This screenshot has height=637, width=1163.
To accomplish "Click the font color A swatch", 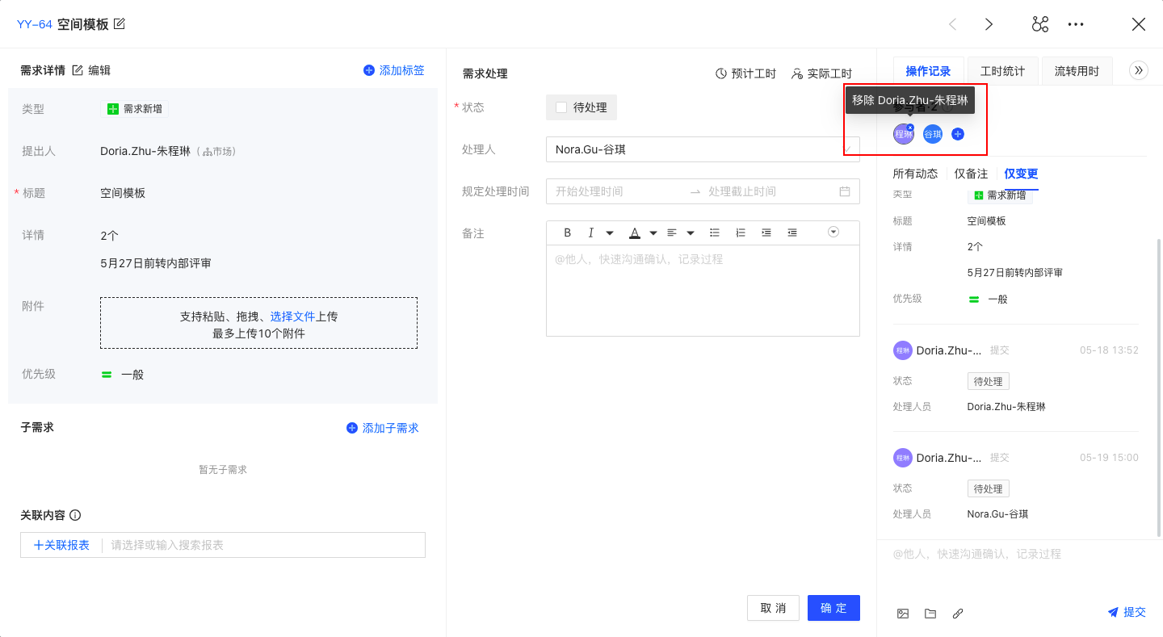I will coord(635,233).
